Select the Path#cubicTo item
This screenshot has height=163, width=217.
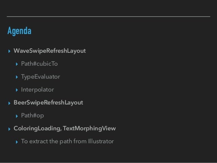39,64
